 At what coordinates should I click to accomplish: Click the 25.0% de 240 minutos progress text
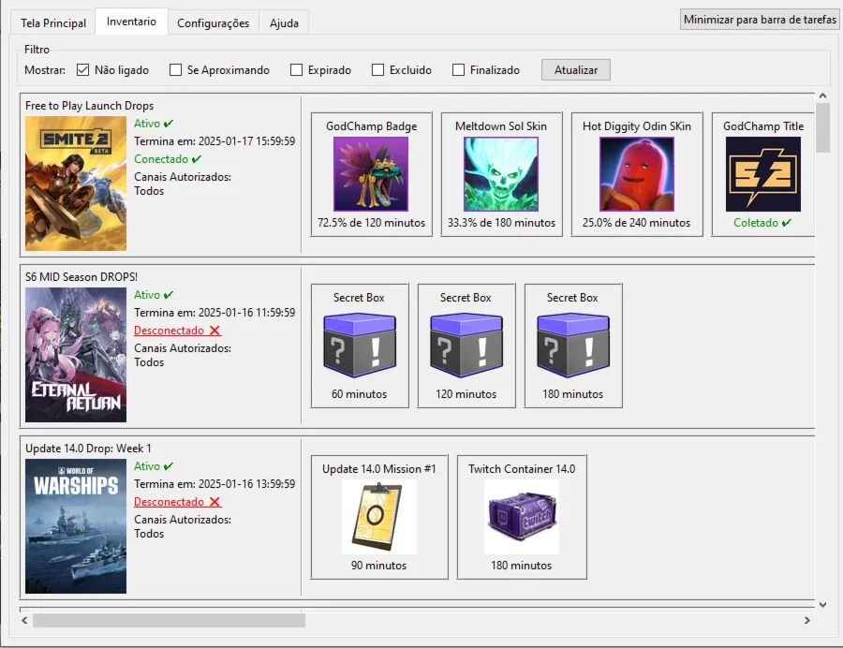637,223
